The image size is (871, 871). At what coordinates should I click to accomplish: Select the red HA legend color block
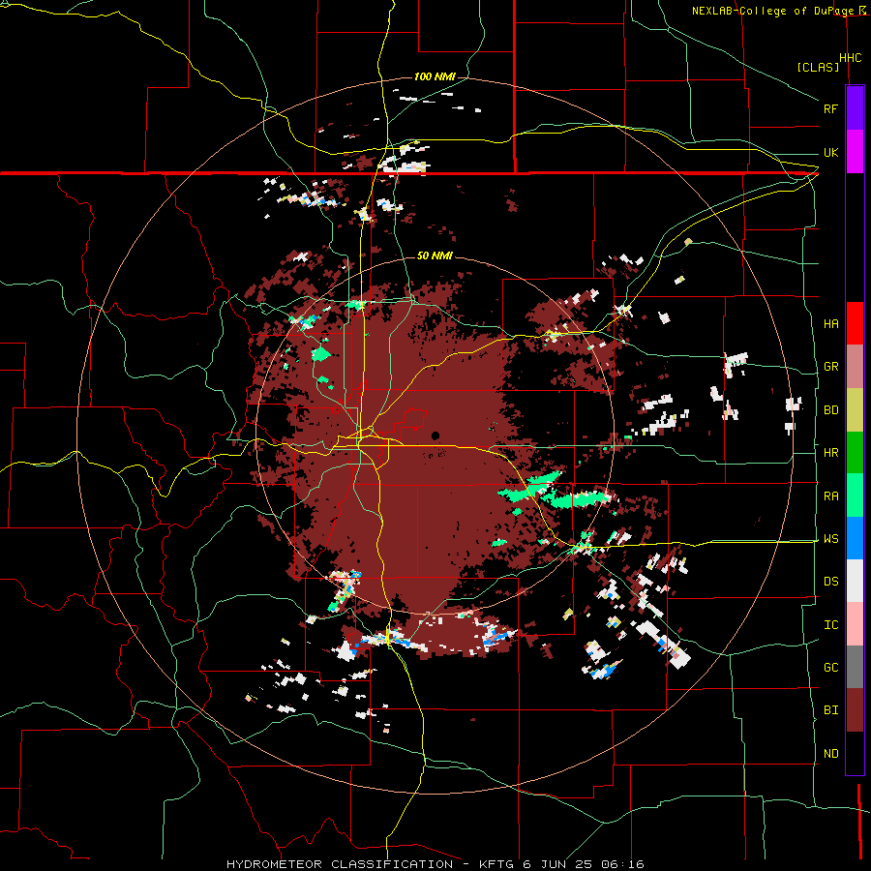(x=855, y=323)
